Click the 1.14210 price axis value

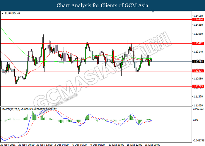pos(198,25)
